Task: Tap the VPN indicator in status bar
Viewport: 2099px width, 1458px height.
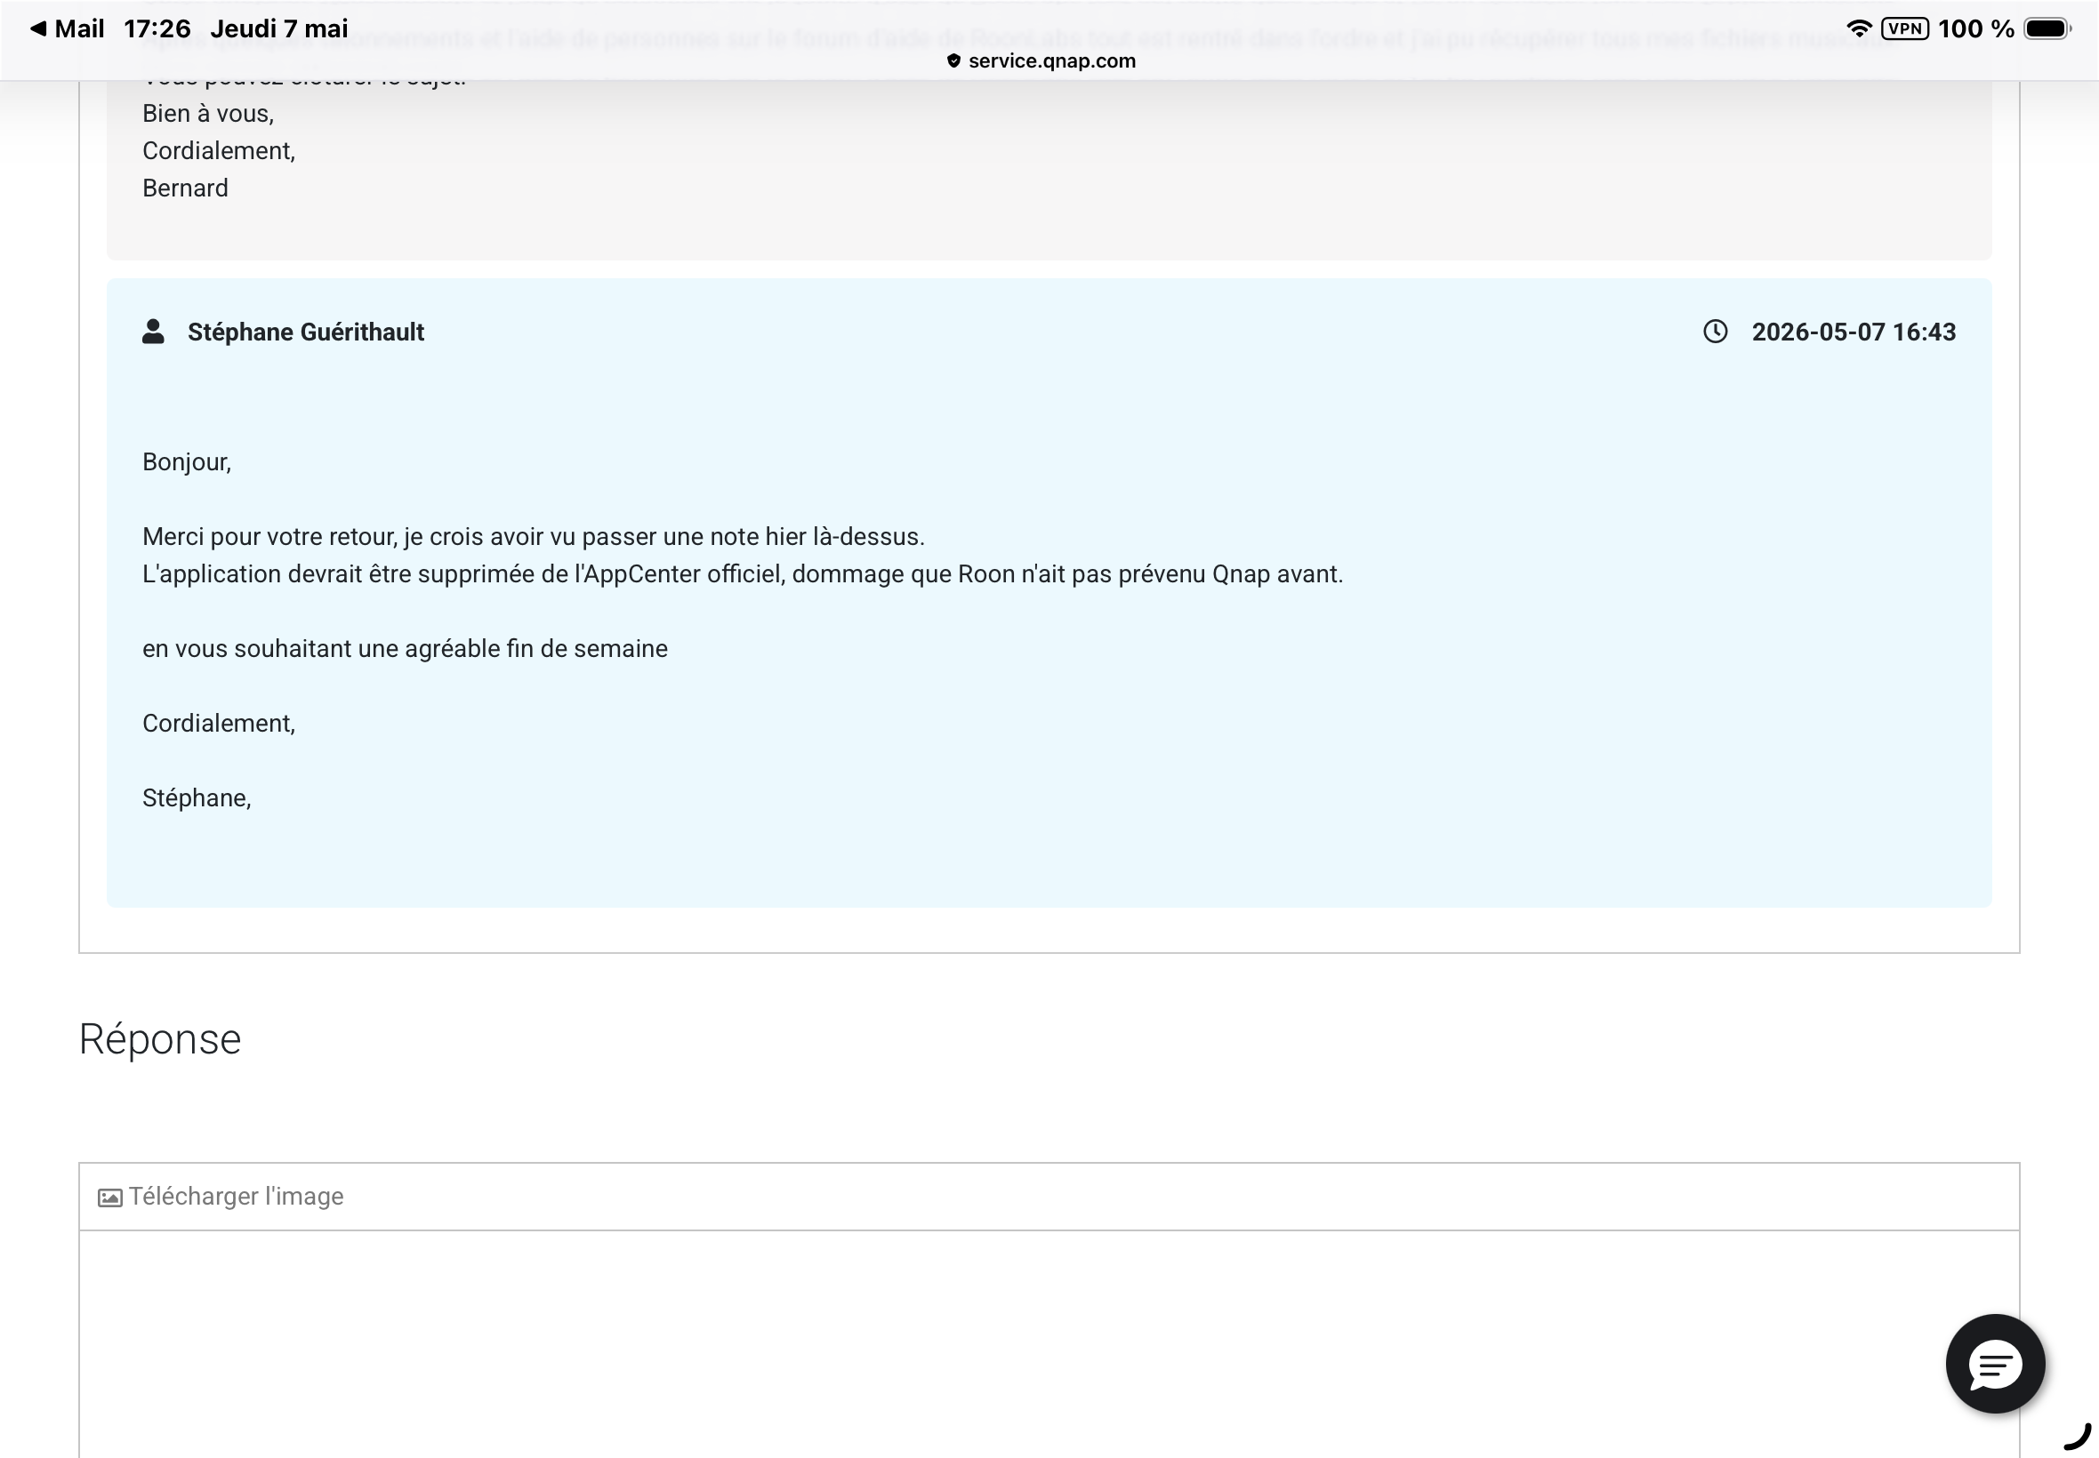Action: pos(1905,29)
